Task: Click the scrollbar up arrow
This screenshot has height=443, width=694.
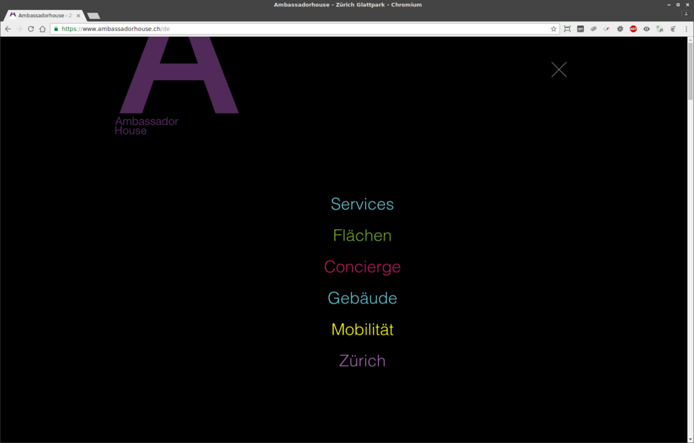Action: coord(690,40)
